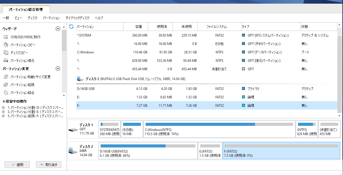343x175 pixels.
Task: Select E:(FAT32) 1.5 GB block in disk map
Action: coord(210,151)
